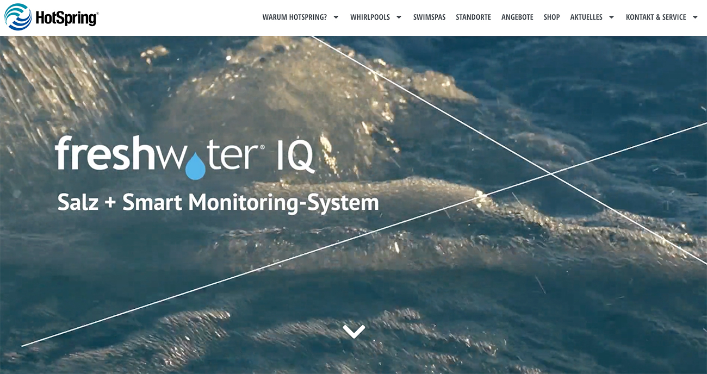Click the HotSpring wave logo icon
The image size is (707, 374).
tap(18, 17)
